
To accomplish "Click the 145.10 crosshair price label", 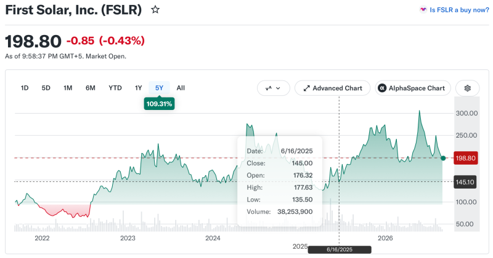I will coord(465,182).
